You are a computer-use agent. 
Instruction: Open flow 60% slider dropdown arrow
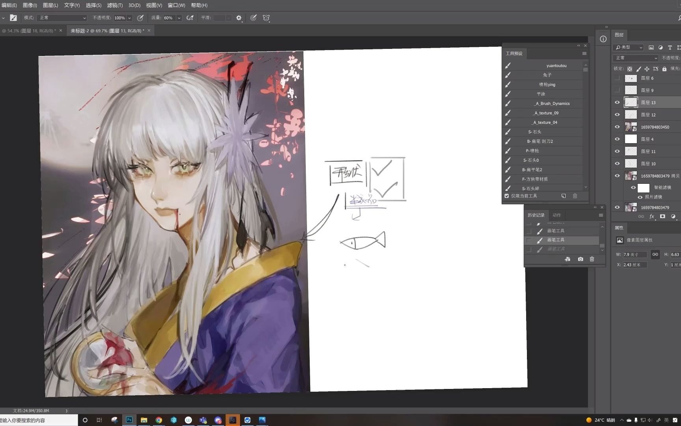[179, 18]
